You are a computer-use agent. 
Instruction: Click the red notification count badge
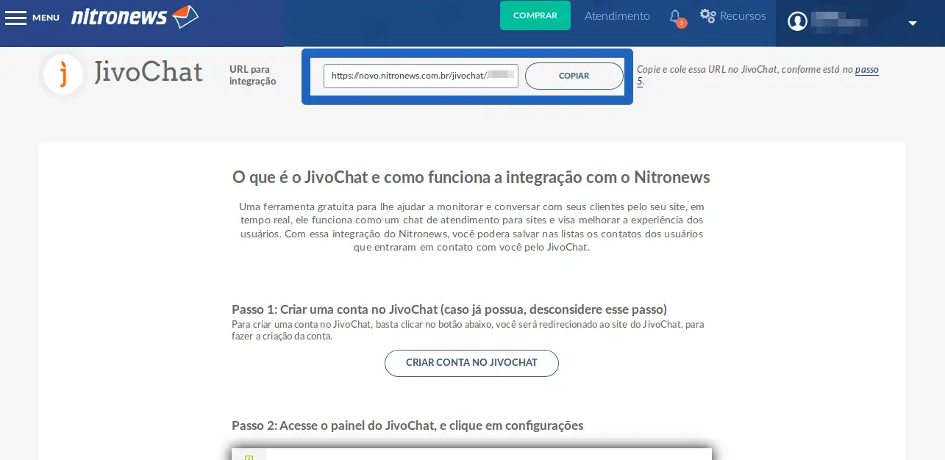click(682, 23)
